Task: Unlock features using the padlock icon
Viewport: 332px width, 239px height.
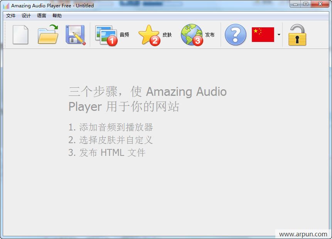Action: [x=297, y=35]
